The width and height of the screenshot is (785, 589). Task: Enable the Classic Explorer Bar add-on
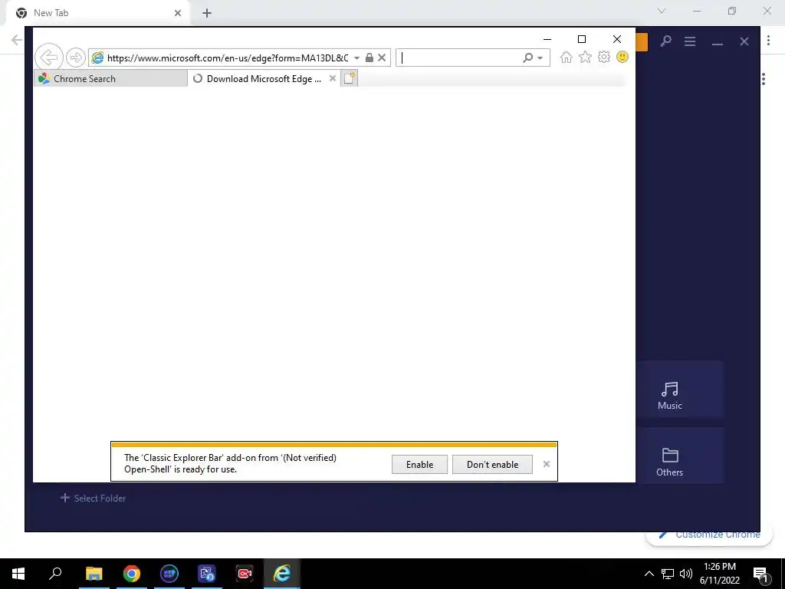click(x=419, y=464)
